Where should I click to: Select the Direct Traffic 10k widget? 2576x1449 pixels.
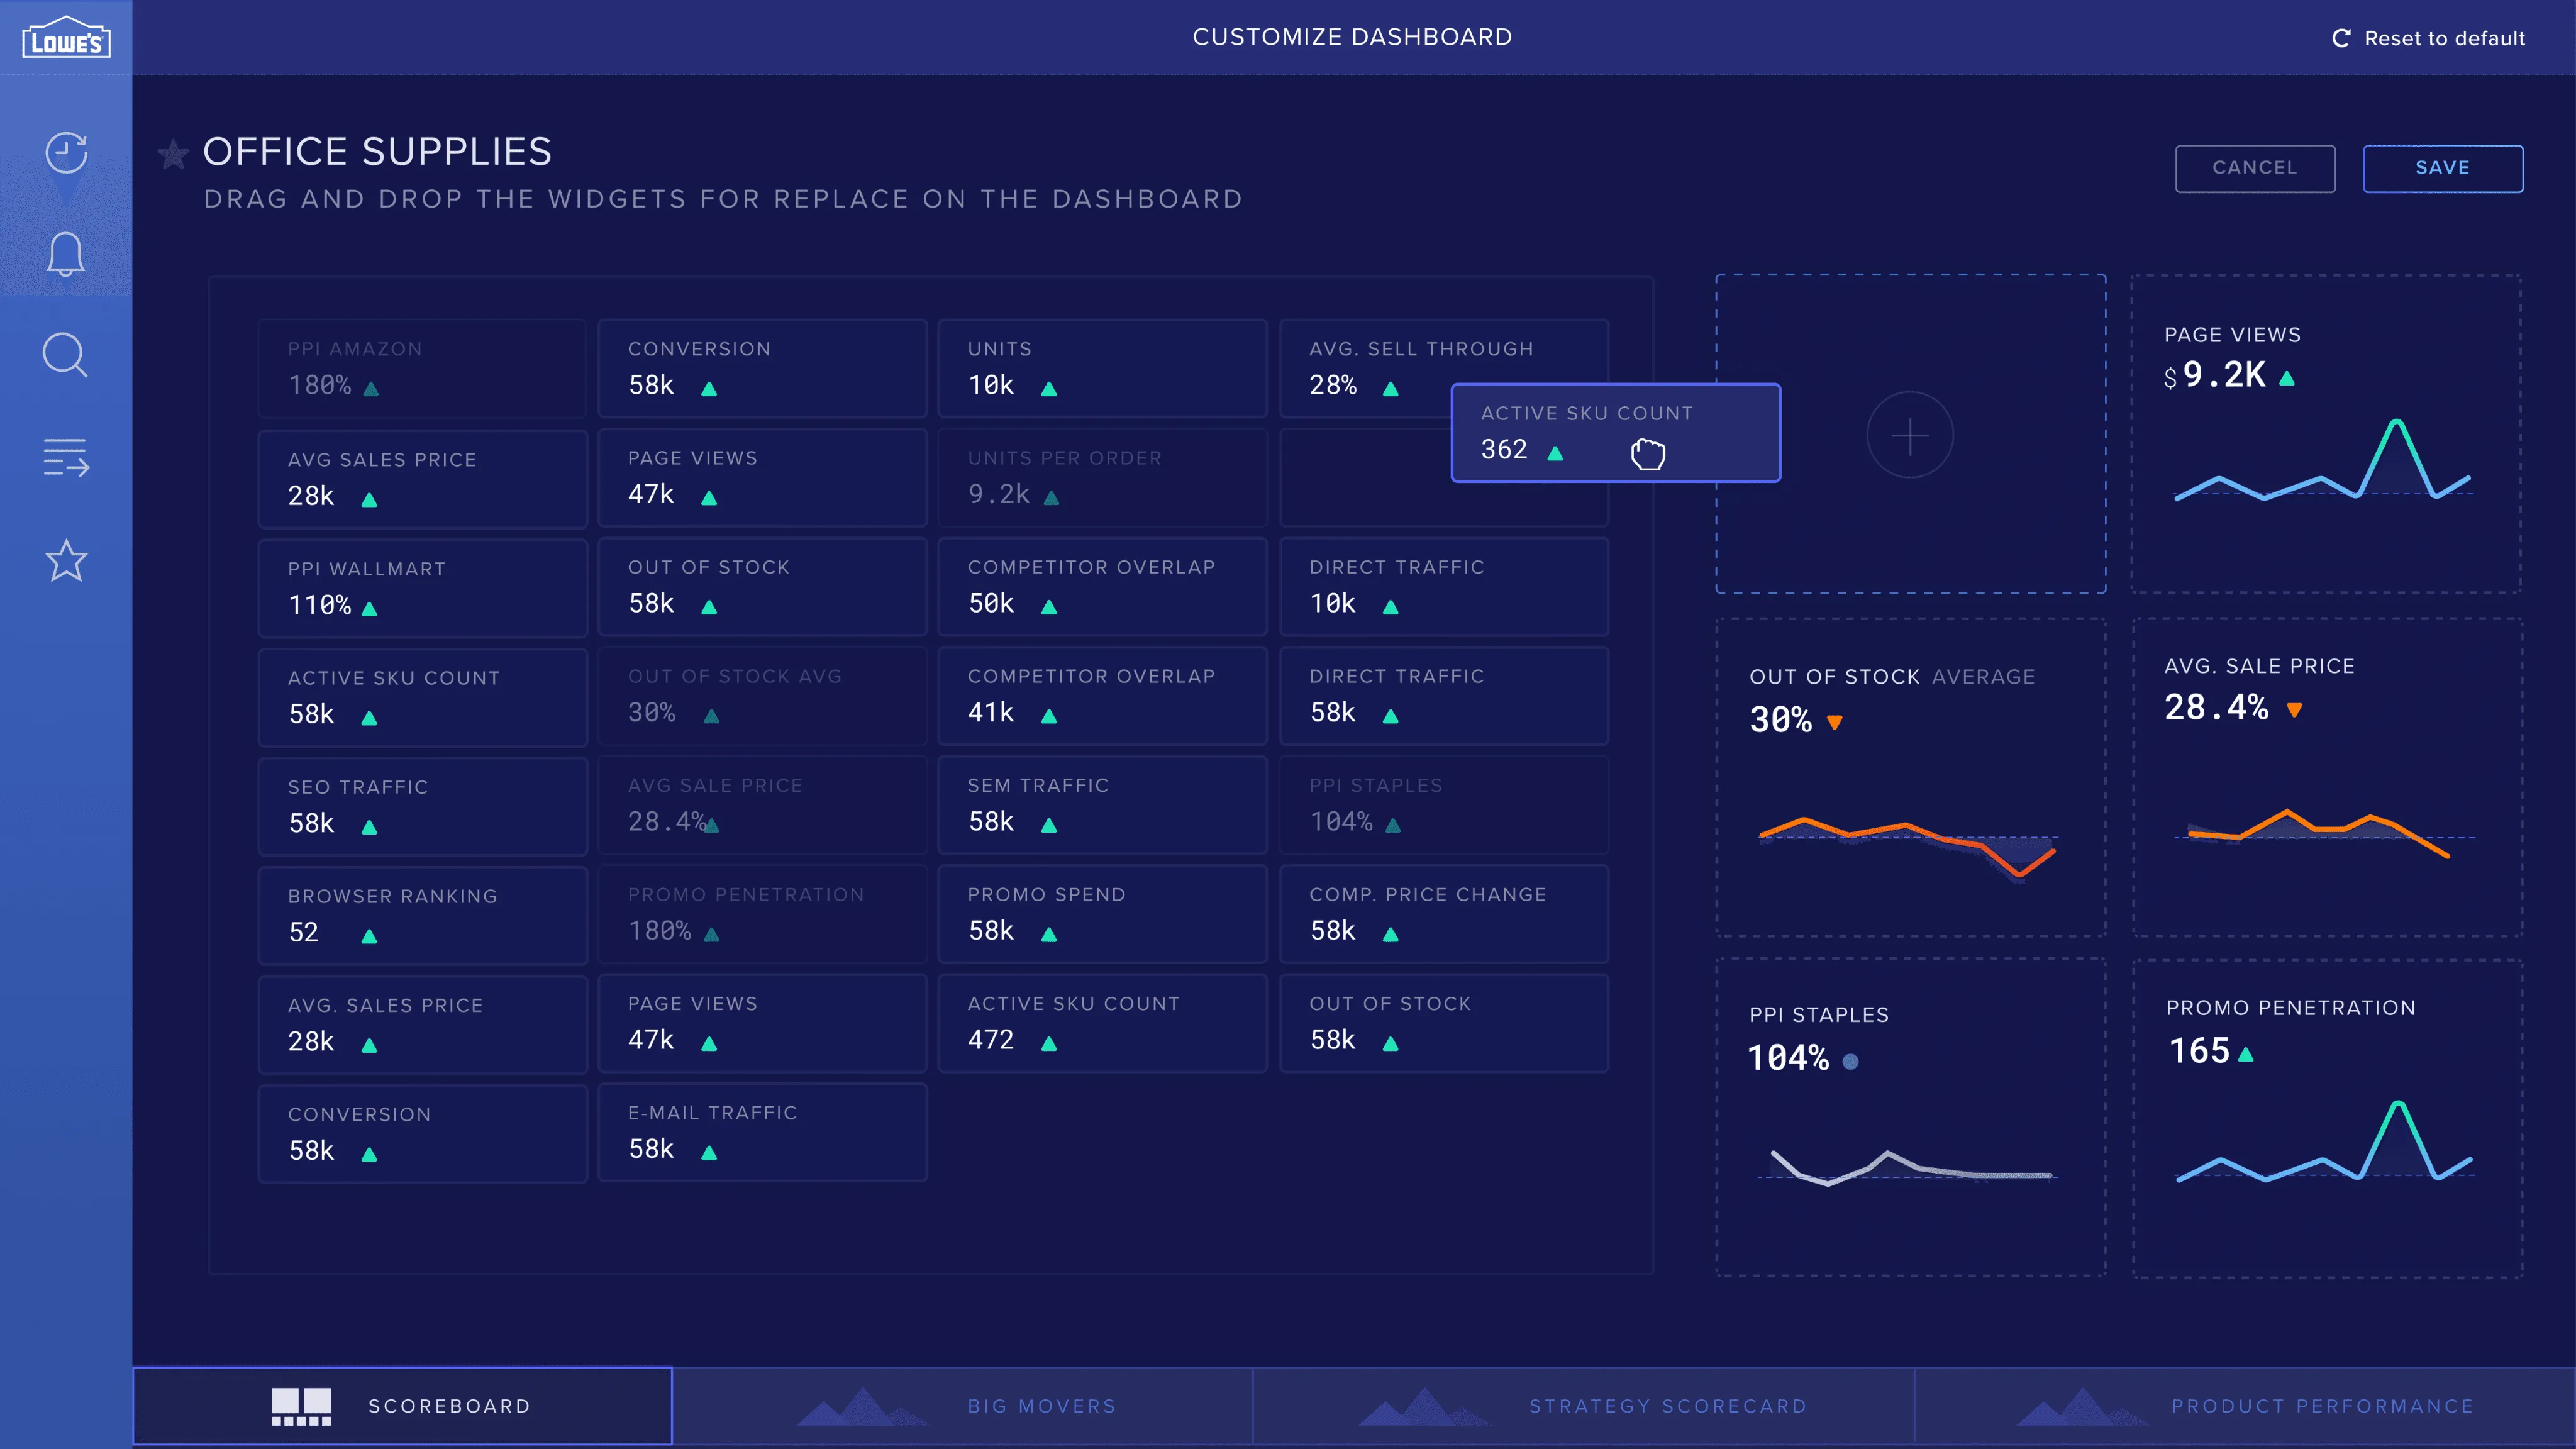1444,586
